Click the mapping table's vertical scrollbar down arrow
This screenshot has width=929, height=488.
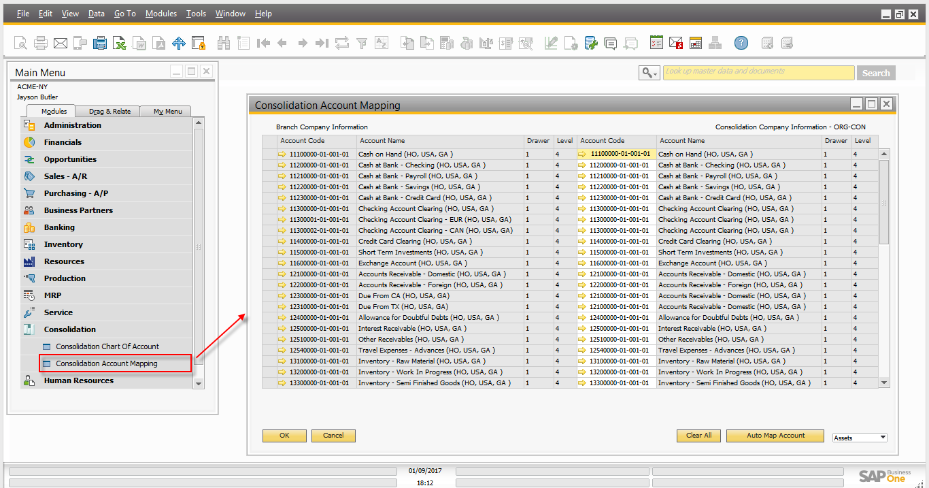(x=884, y=383)
